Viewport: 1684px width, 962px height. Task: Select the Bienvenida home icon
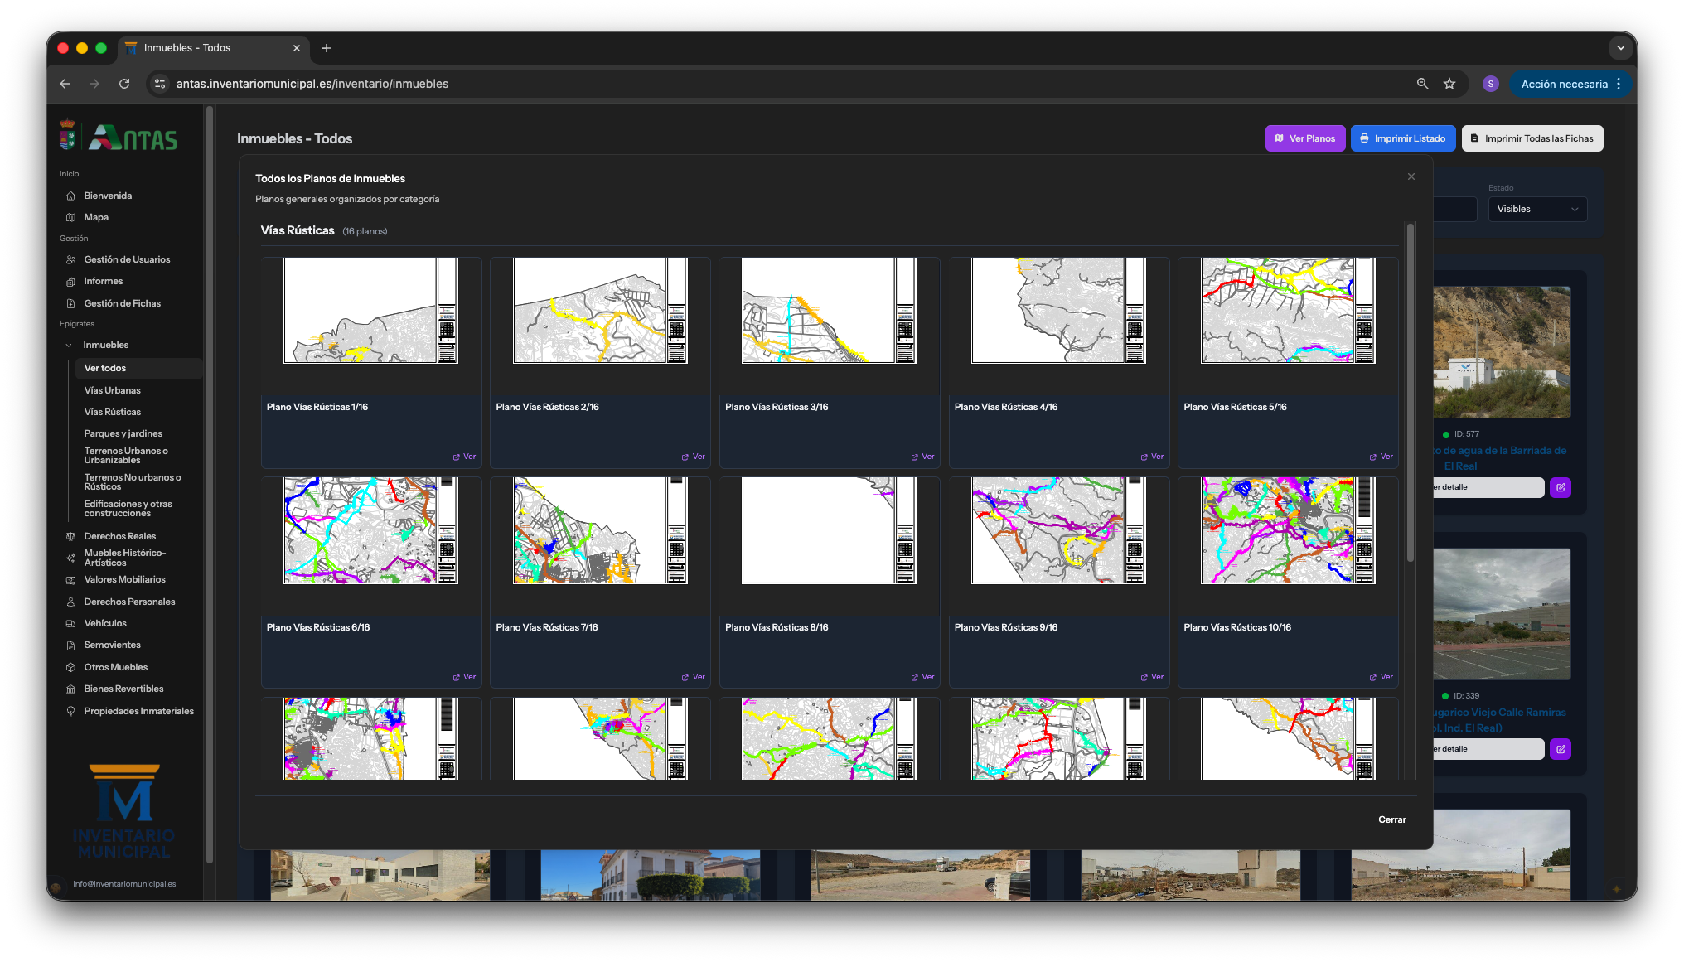(x=72, y=196)
